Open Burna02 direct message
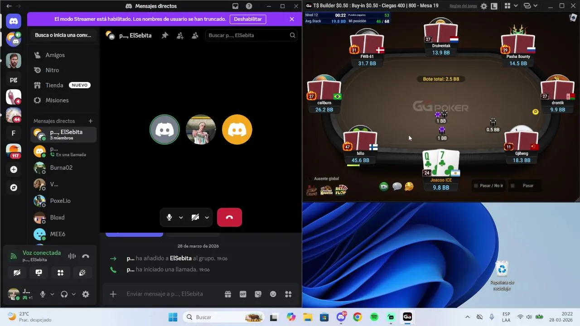580x326 pixels. coord(63,168)
